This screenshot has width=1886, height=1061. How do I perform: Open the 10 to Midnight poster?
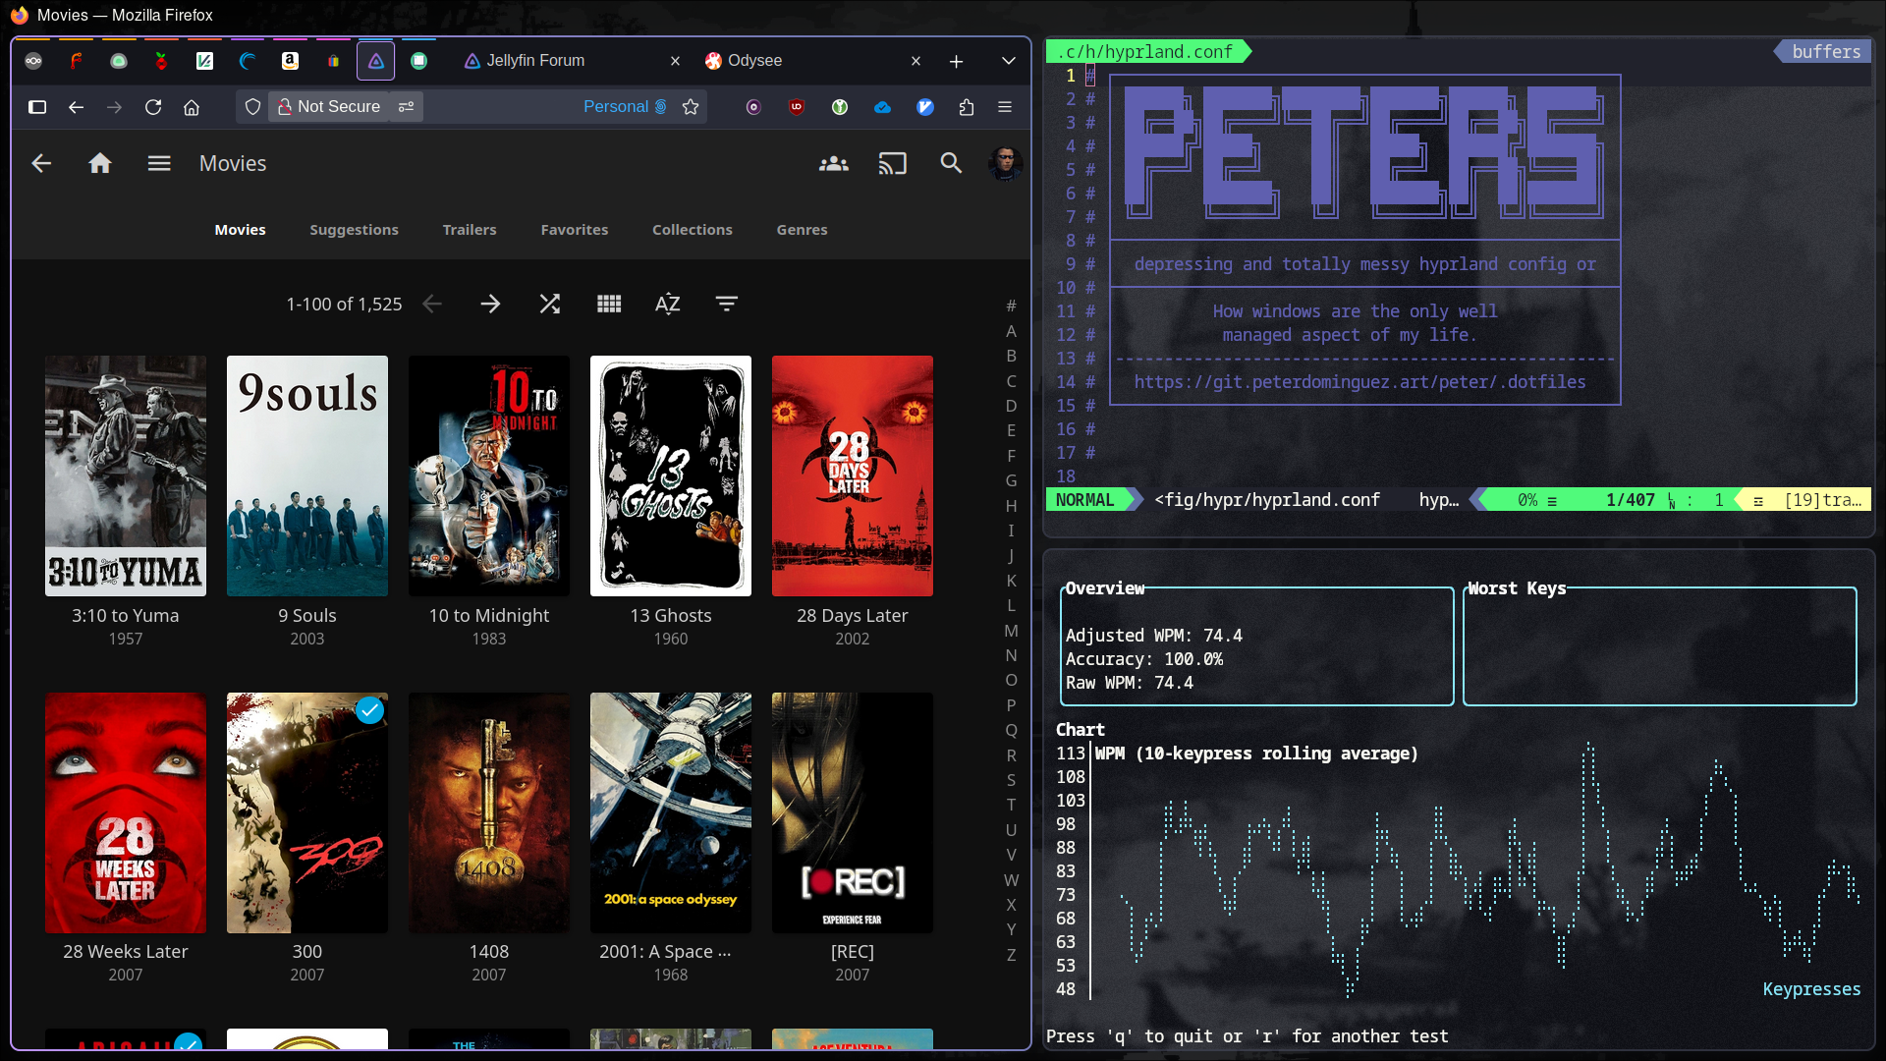click(489, 475)
